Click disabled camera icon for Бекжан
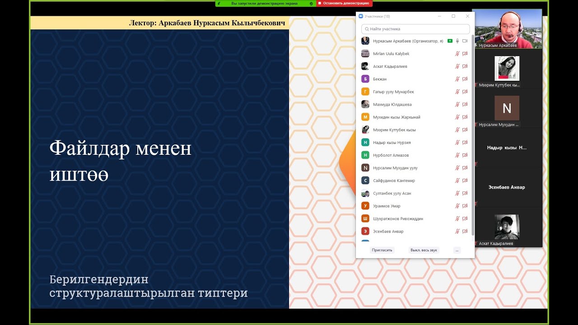Viewport: 578px width, 325px height. pyautogui.click(x=465, y=79)
